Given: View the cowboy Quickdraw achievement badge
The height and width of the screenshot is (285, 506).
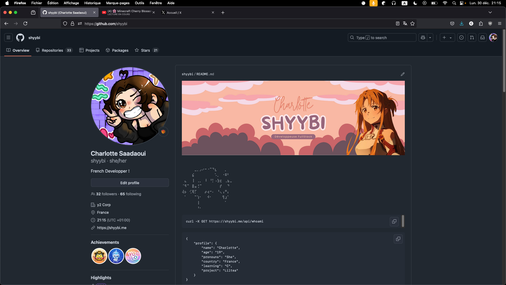Looking at the screenshot, I should click(99, 256).
